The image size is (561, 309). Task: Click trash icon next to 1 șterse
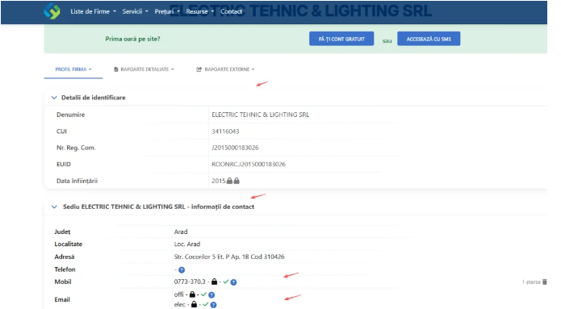(545, 282)
